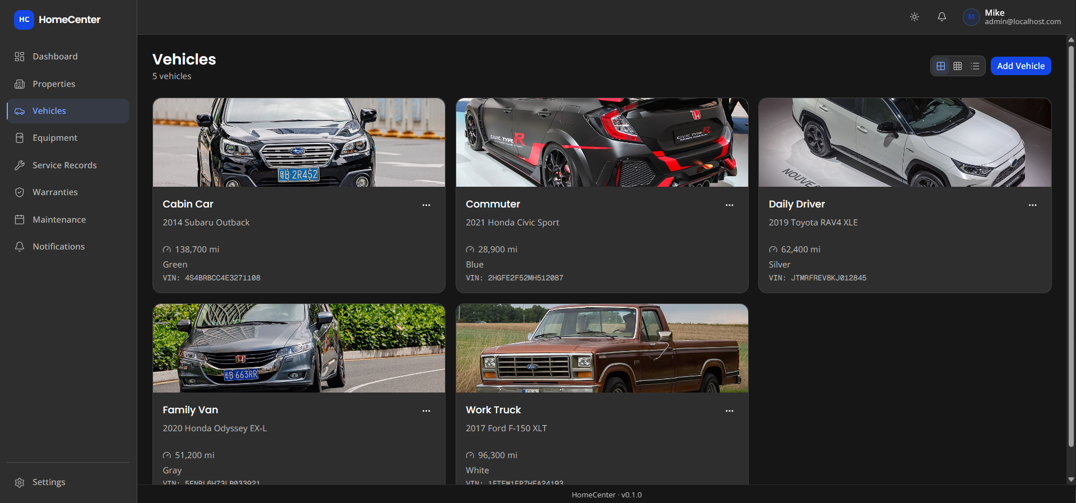
Task: Click the Daily Driver RAV4 photo
Action: click(905, 142)
